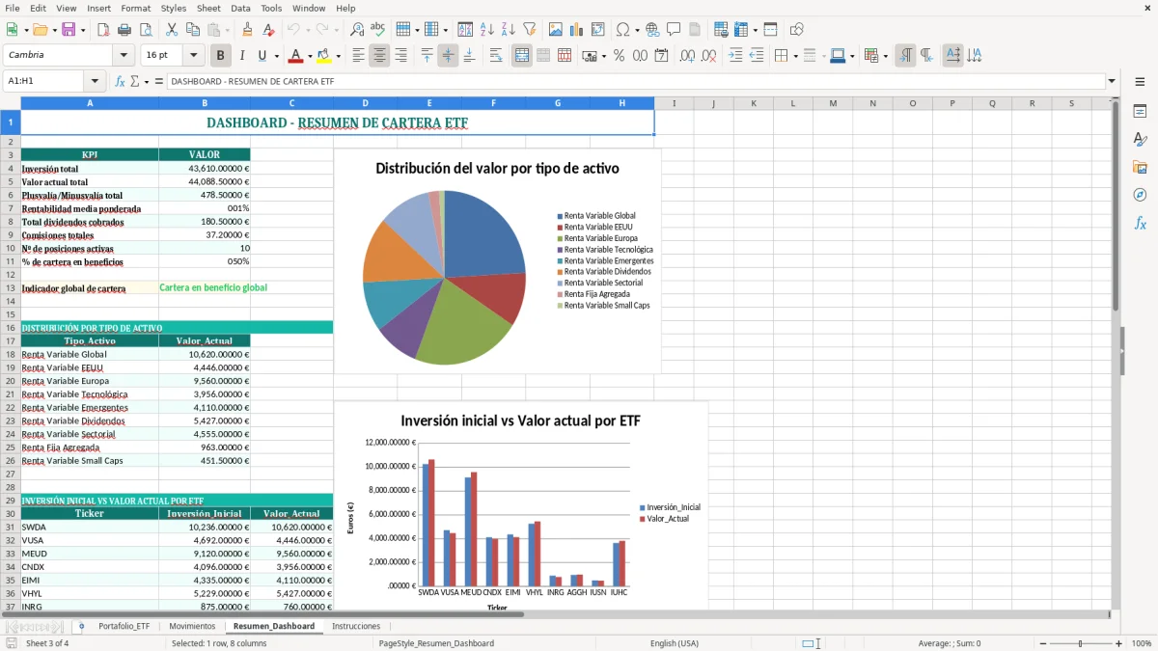Run the spelling check
1158x651 pixels.
(377, 30)
